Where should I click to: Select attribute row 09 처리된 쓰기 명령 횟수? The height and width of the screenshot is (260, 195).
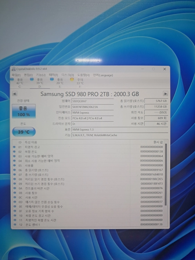[x=88, y=184]
